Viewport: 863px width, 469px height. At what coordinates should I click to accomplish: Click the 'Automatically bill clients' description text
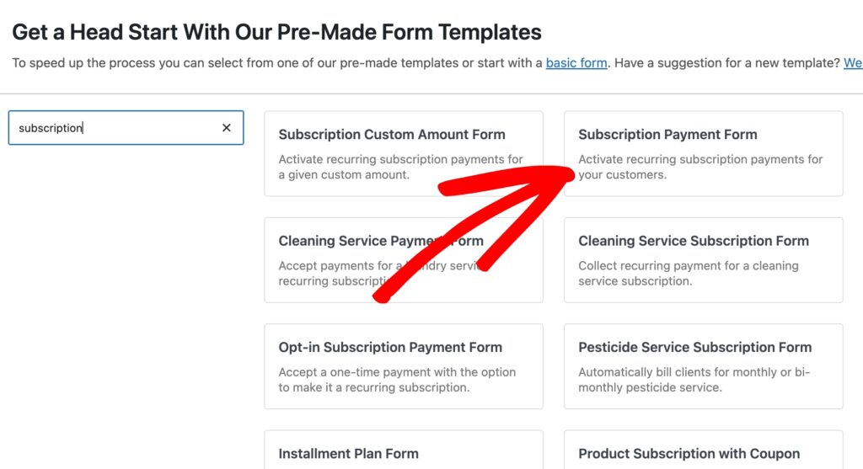[x=694, y=380]
